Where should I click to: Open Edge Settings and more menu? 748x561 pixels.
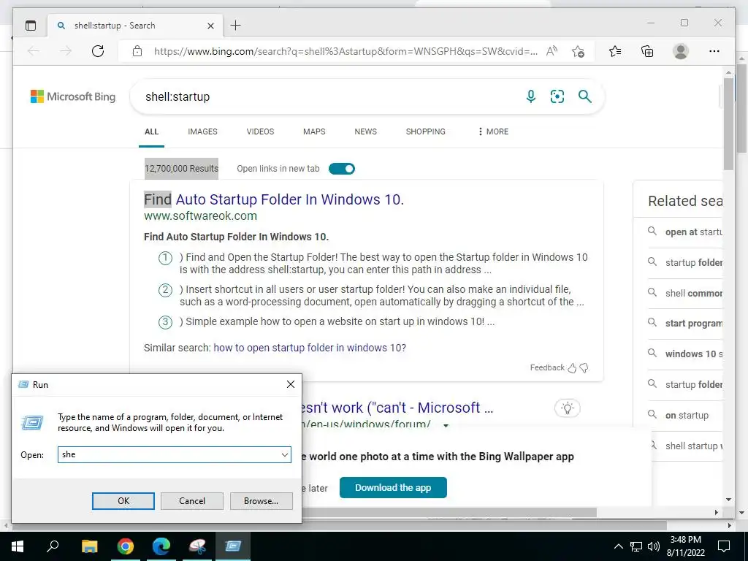tap(714, 51)
